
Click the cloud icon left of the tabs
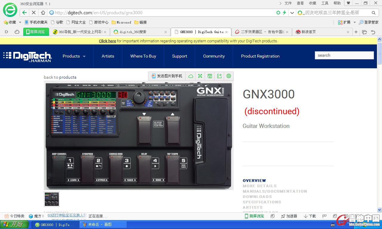(17, 32)
